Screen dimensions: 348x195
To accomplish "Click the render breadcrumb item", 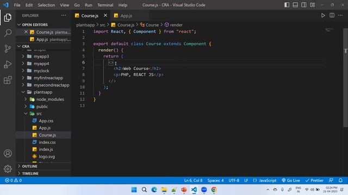I will 173,25.
